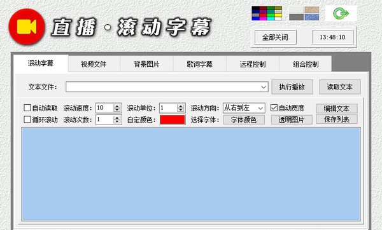
Task: Click the green exit arrow icon
Action: [x=341, y=13]
